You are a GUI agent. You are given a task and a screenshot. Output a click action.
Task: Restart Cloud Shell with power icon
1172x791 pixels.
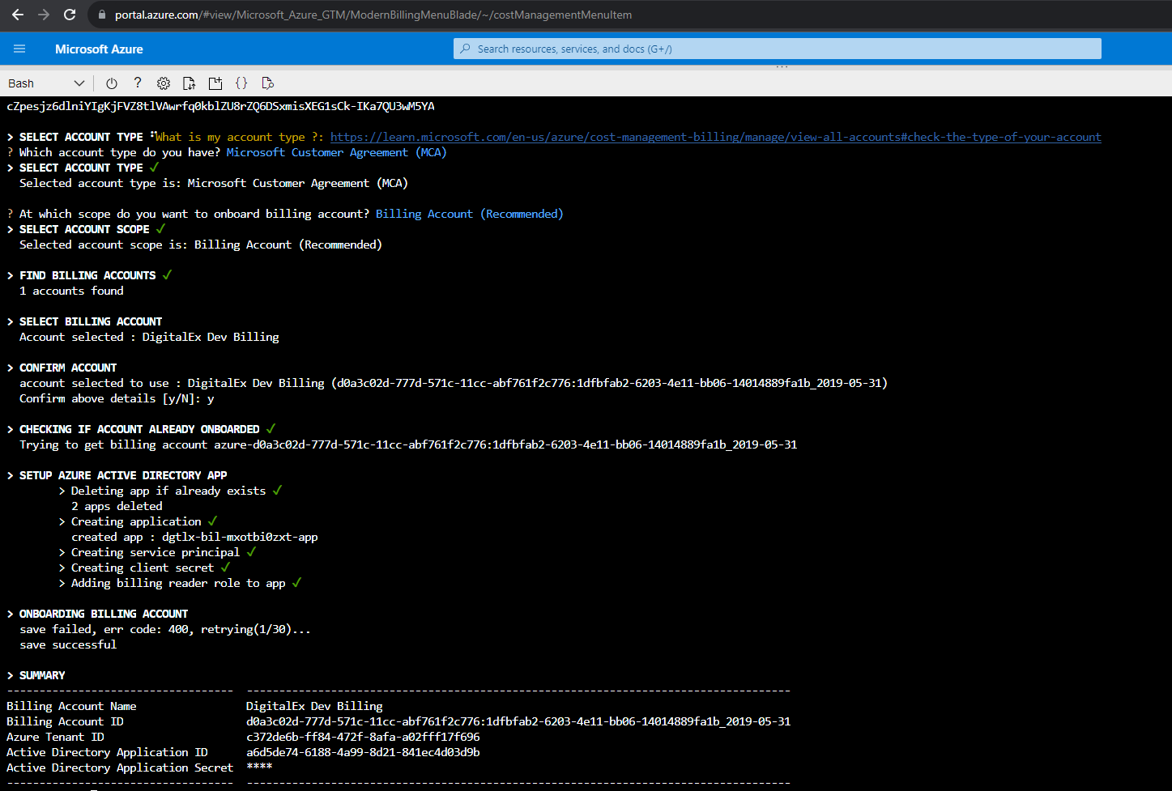112,83
